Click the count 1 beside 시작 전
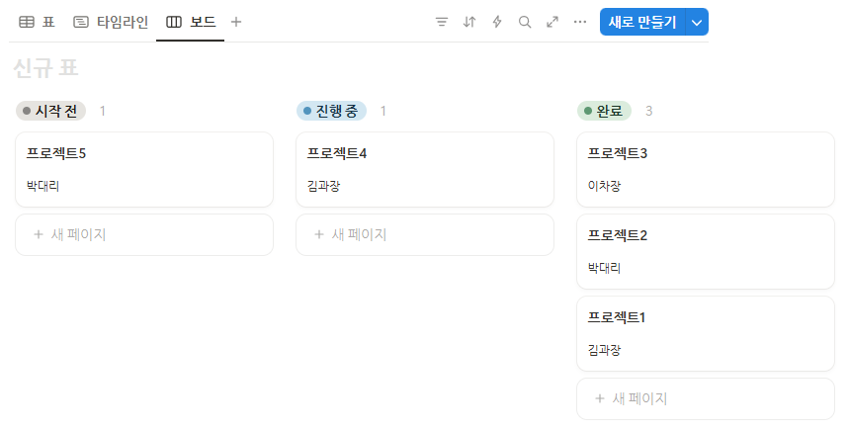This screenshot has width=849, height=430. tap(103, 111)
